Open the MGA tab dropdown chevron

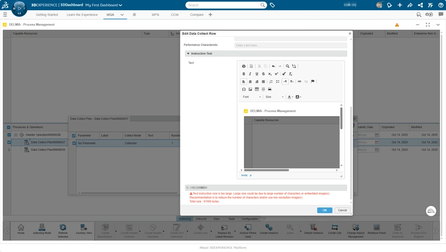[x=122, y=15]
